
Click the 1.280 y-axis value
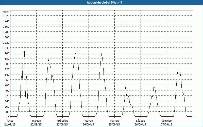pyautogui.click(x=6, y=32)
